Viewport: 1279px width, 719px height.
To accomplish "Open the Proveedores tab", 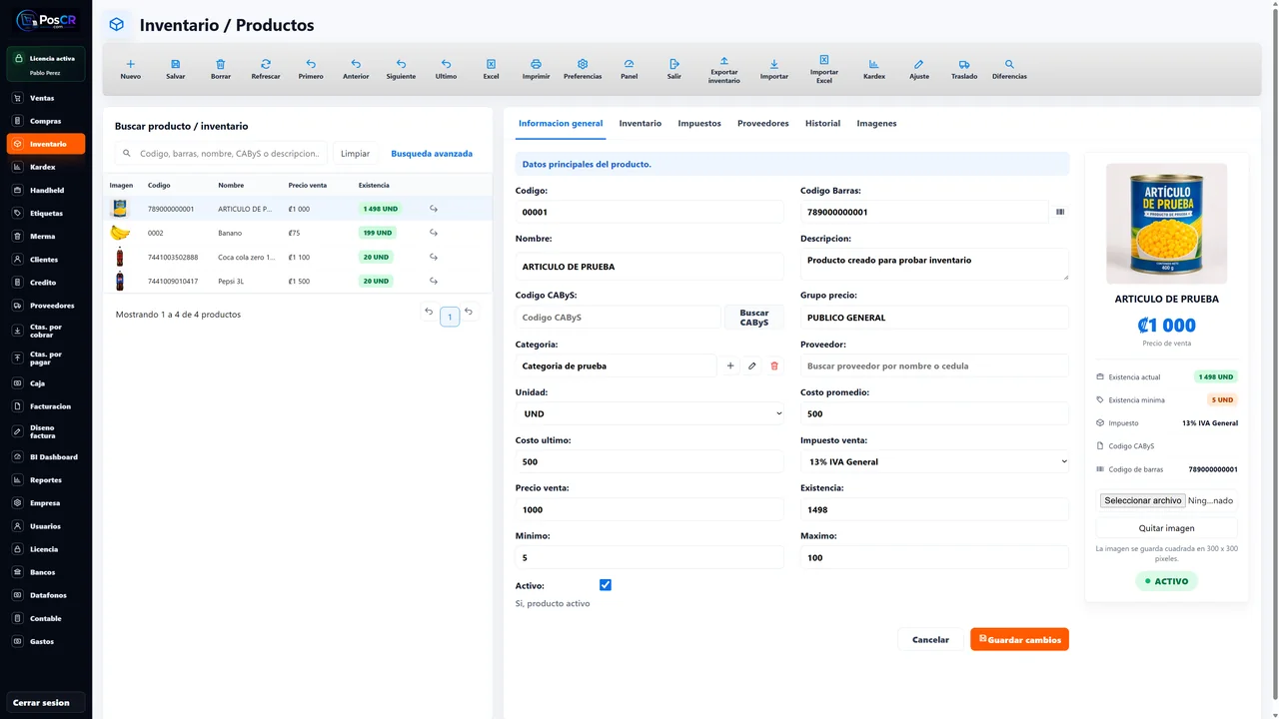I will coord(763,124).
